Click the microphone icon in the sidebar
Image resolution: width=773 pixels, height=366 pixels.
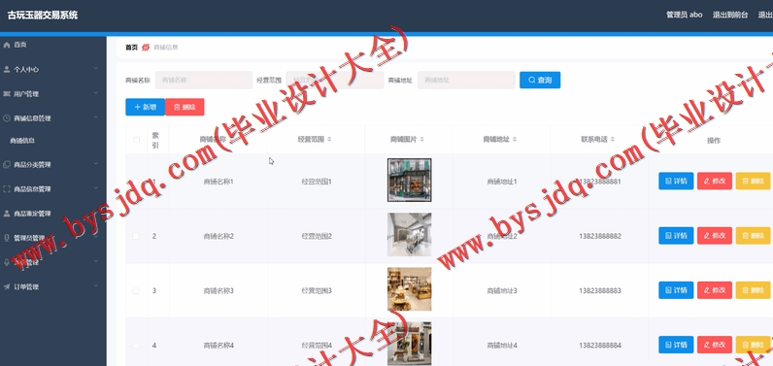pyautogui.click(x=7, y=262)
